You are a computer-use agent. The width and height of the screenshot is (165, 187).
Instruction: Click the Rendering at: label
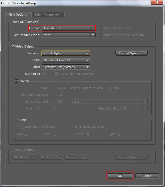(30, 95)
